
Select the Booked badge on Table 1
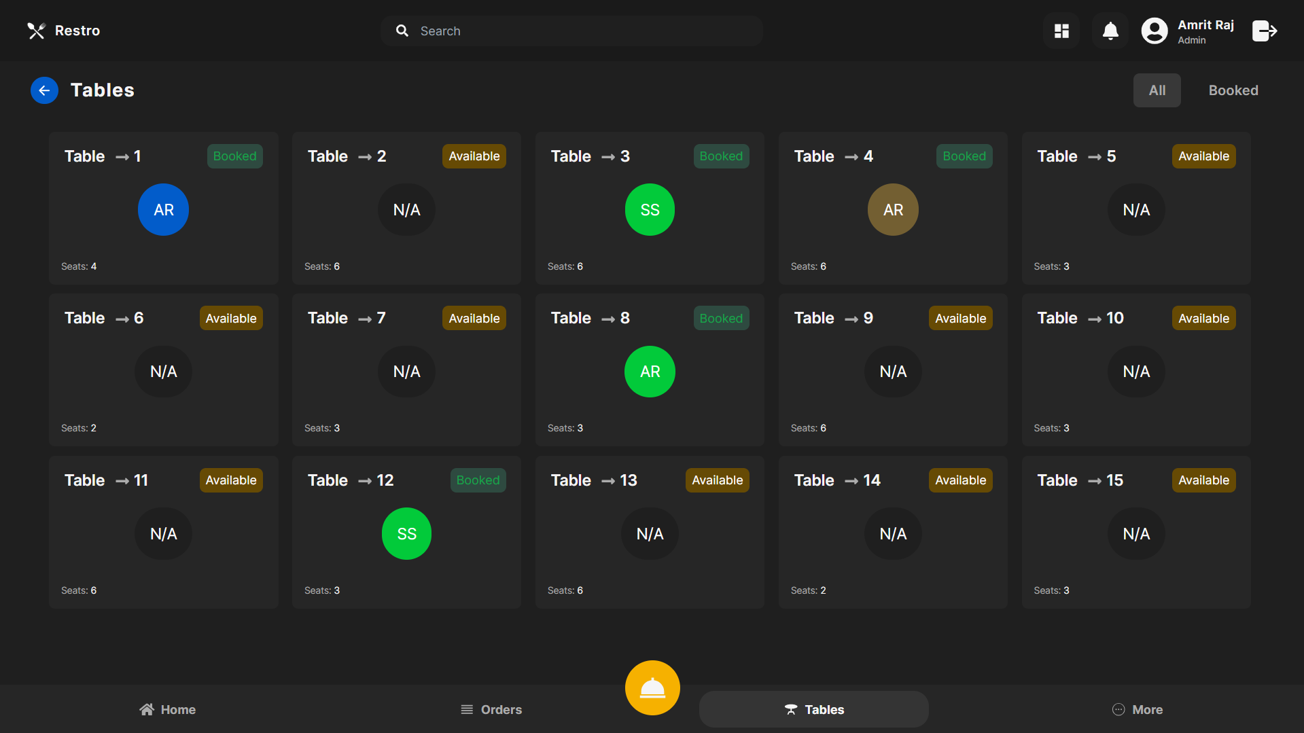[x=234, y=156]
